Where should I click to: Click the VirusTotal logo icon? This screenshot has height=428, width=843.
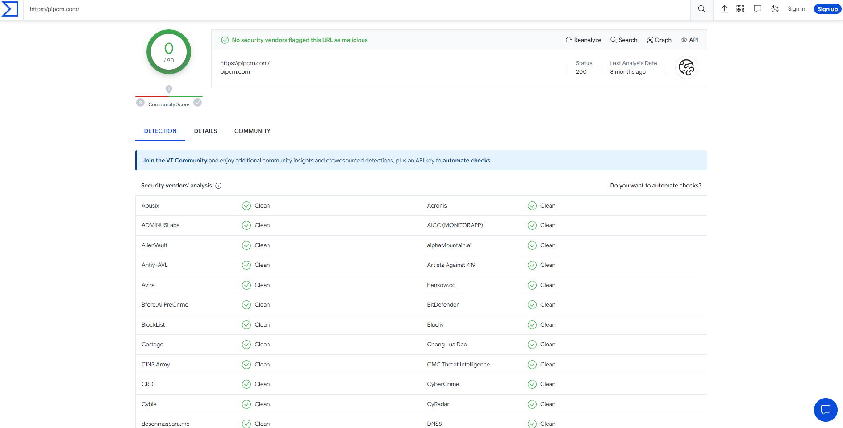click(10, 9)
